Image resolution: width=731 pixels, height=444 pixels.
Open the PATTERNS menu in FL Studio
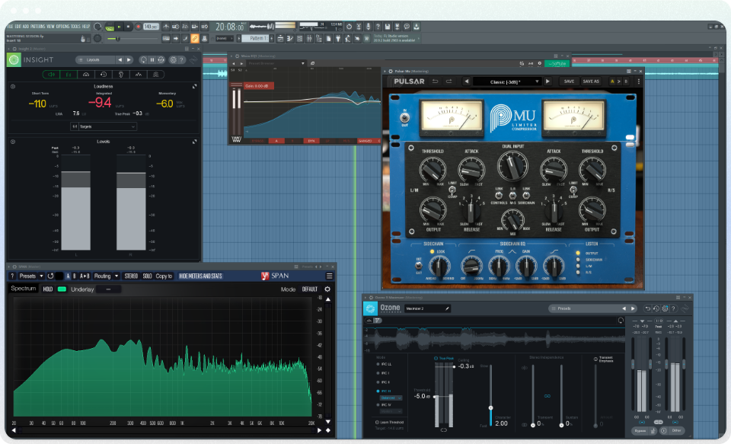[36, 26]
